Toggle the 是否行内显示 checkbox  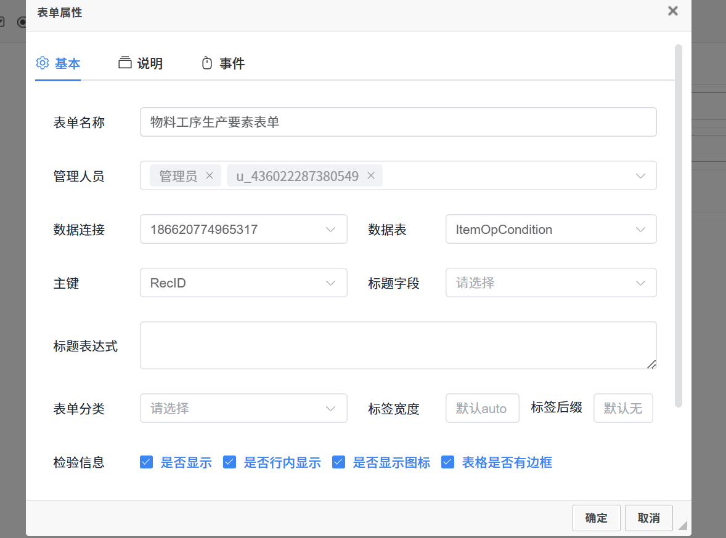pos(230,462)
